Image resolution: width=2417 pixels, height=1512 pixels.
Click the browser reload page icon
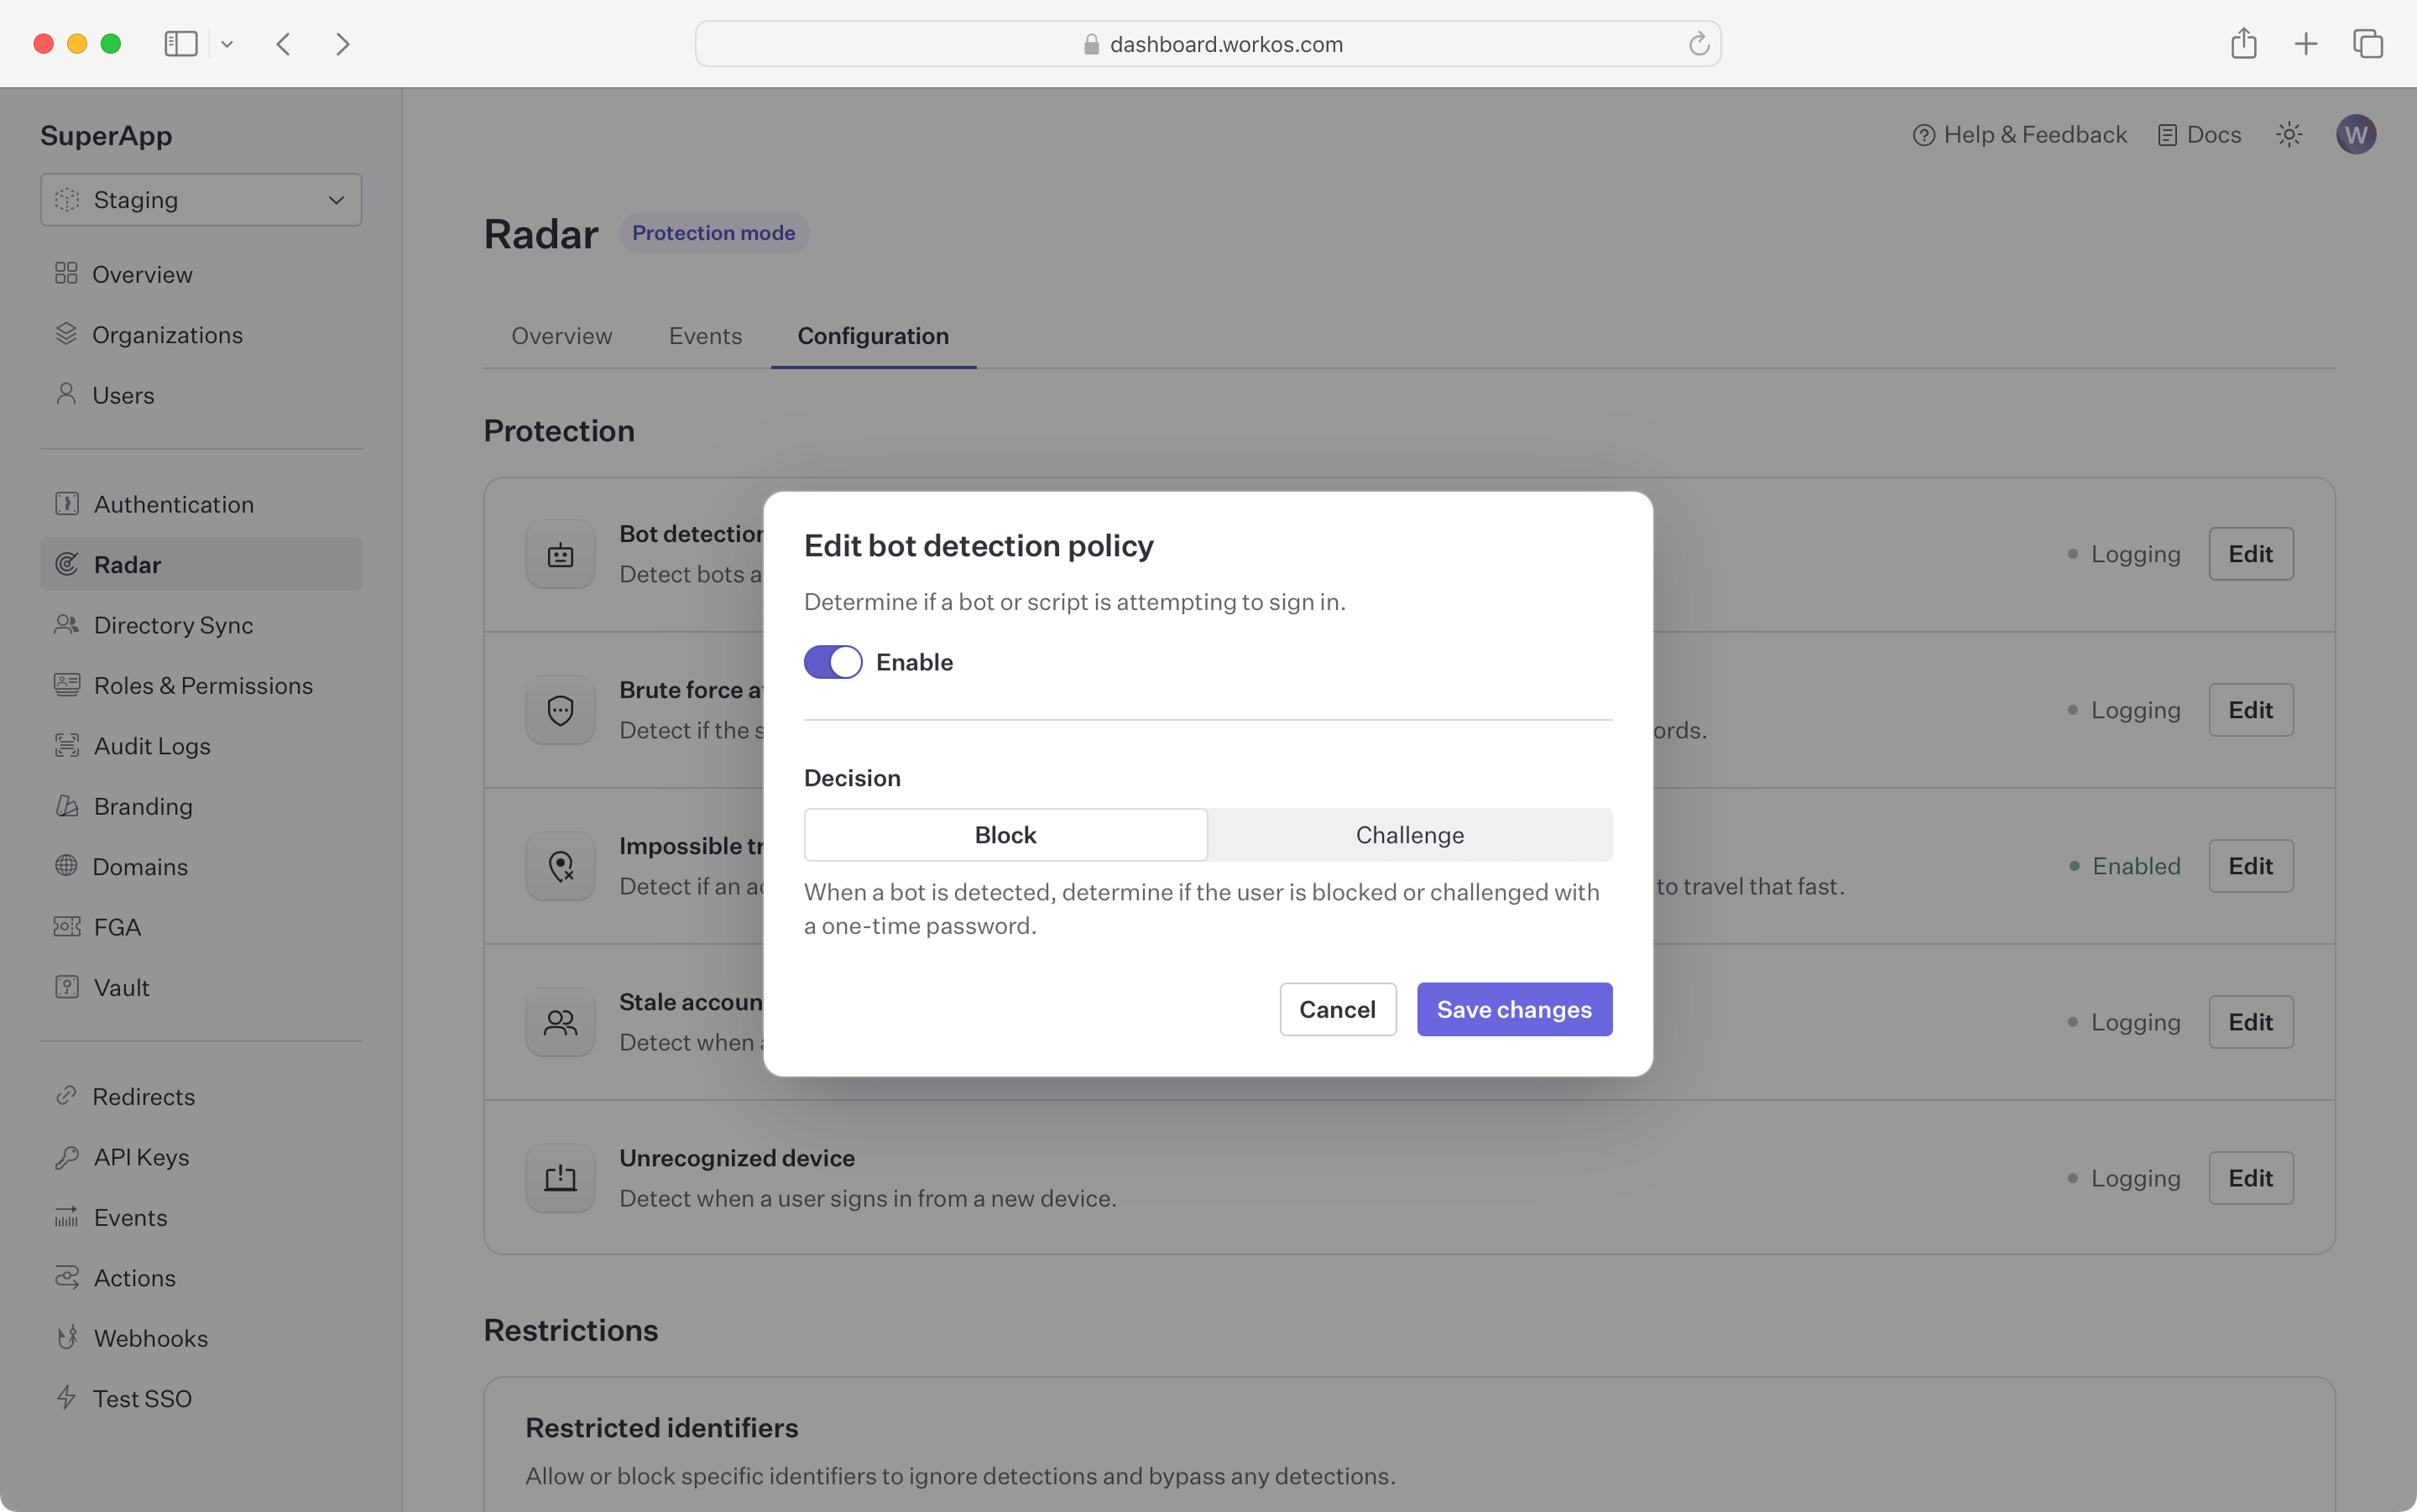1698,44
